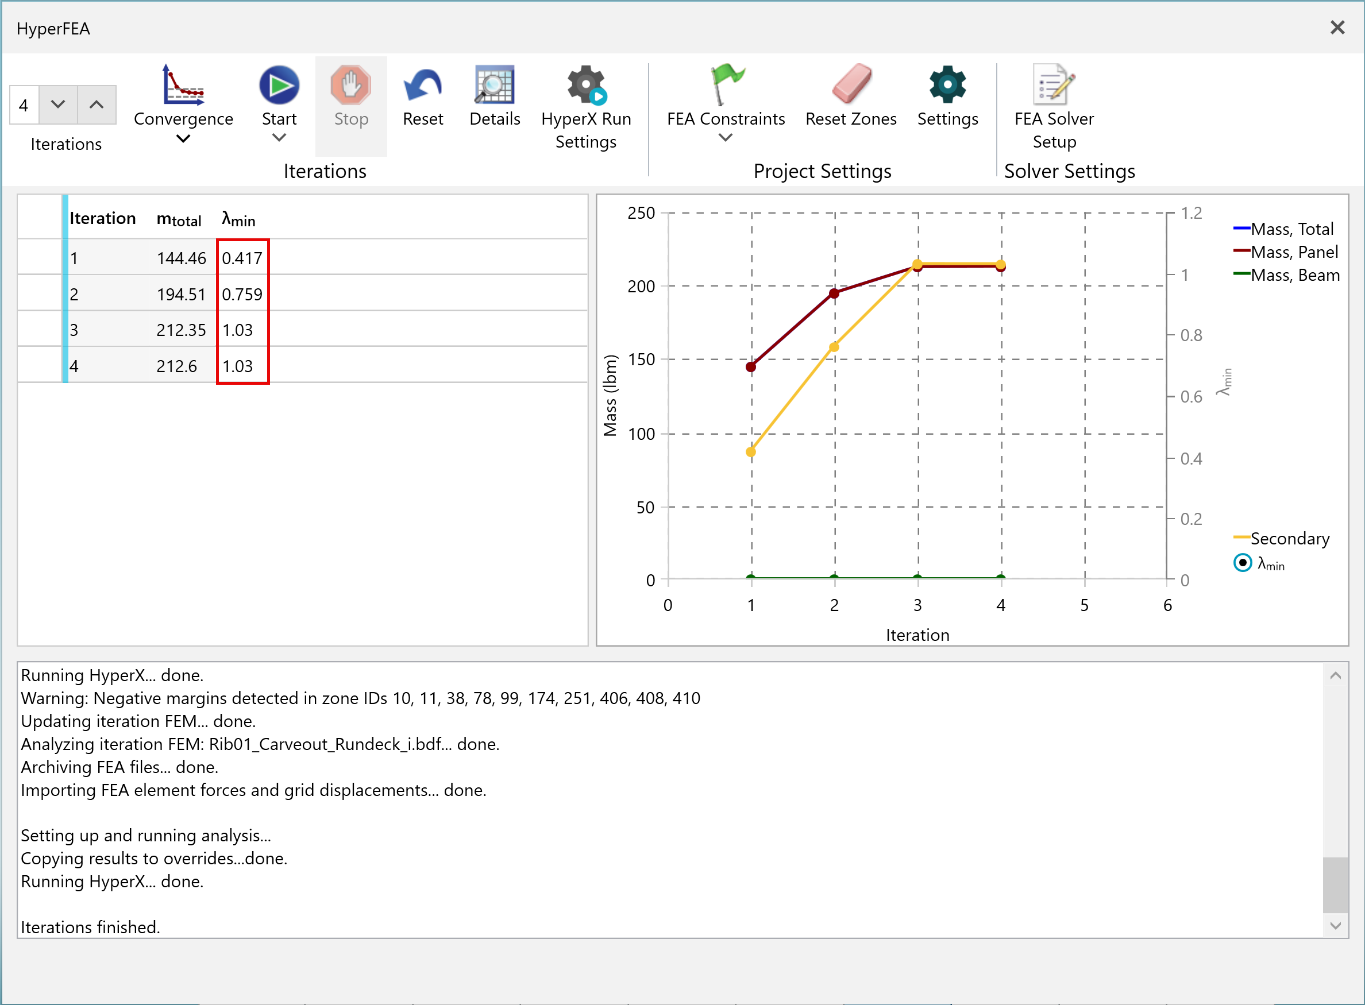Click the Reset undo arrow icon
Image resolution: width=1365 pixels, height=1005 pixels.
[x=423, y=84]
